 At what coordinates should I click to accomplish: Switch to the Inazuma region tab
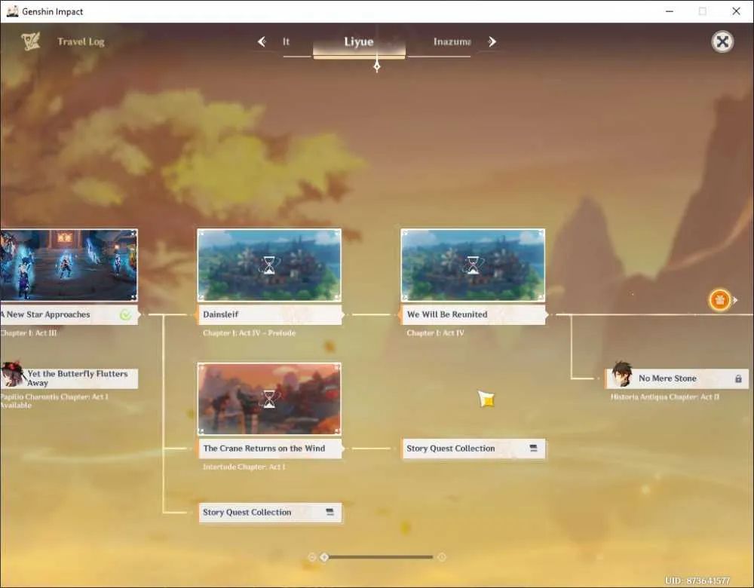tap(452, 41)
